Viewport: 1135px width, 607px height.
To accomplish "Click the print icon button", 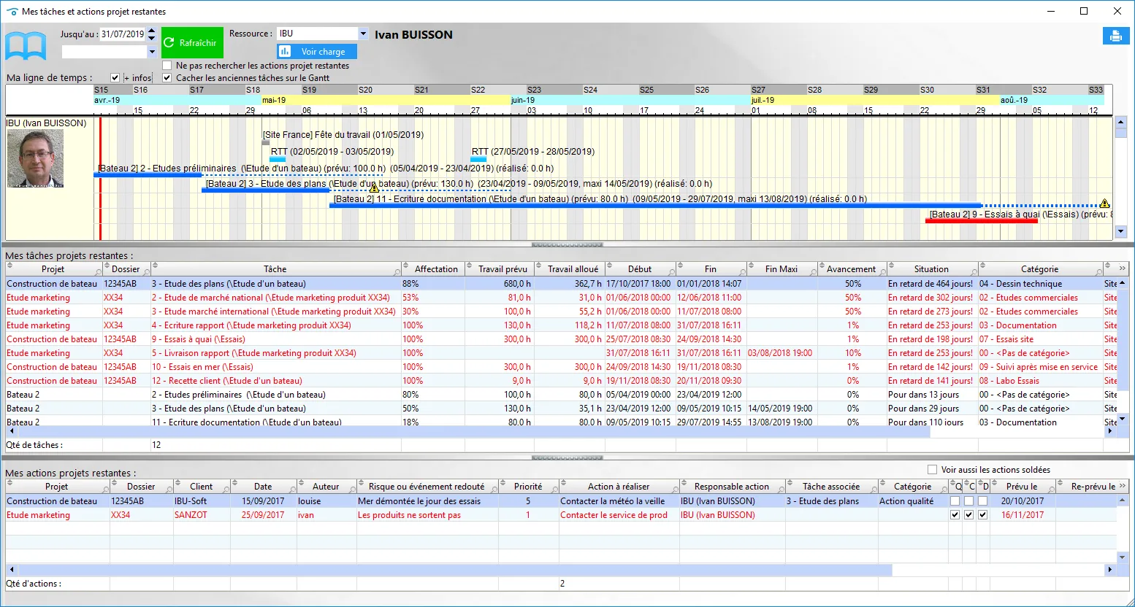I will (x=1115, y=36).
